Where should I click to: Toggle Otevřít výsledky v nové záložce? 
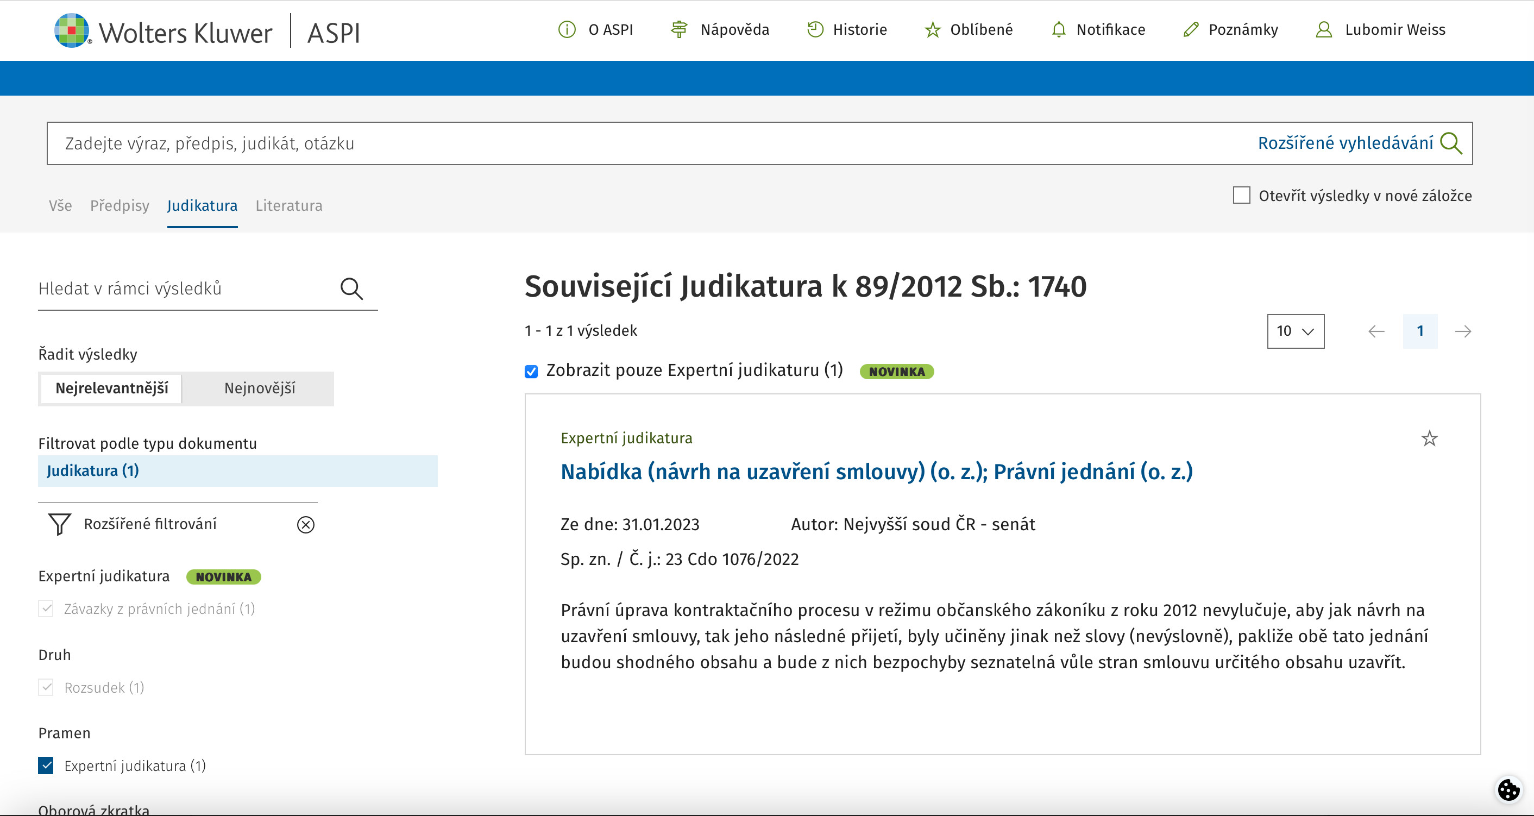(1242, 196)
